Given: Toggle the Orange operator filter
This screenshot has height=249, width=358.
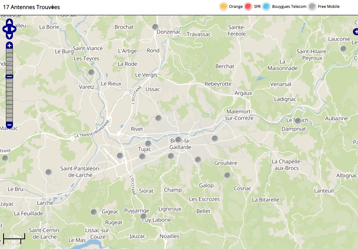Looking at the screenshot, I should coord(224,7).
